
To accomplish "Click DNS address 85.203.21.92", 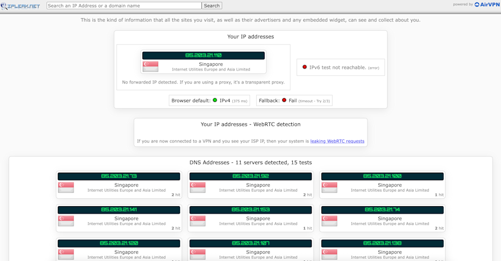I will (250, 176).
